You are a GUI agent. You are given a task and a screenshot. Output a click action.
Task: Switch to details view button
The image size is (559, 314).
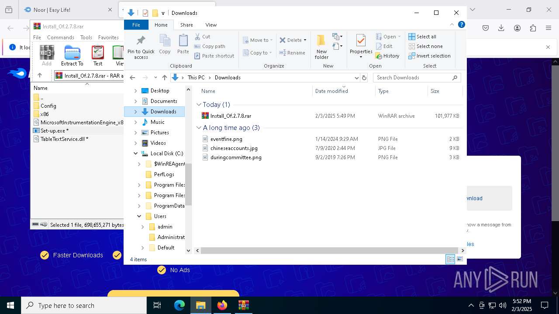[x=450, y=259]
